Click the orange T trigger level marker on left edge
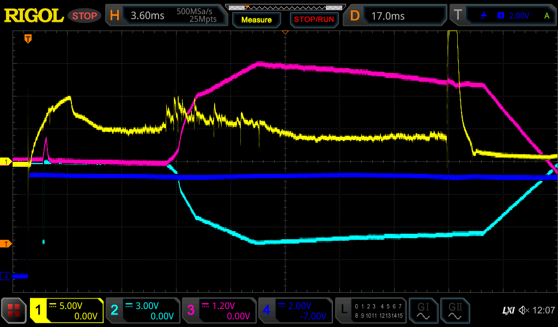The image size is (558, 327). pos(7,244)
